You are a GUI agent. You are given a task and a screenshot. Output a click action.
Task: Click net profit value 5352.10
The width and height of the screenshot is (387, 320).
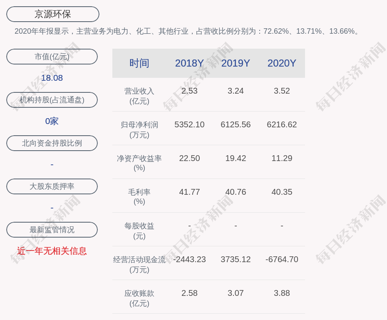(x=190, y=124)
